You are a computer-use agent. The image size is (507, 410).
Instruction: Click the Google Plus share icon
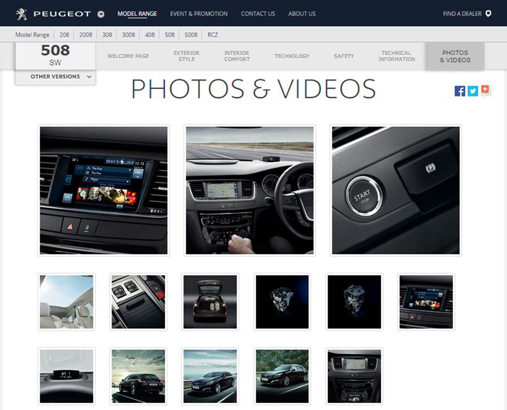click(x=486, y=90)
